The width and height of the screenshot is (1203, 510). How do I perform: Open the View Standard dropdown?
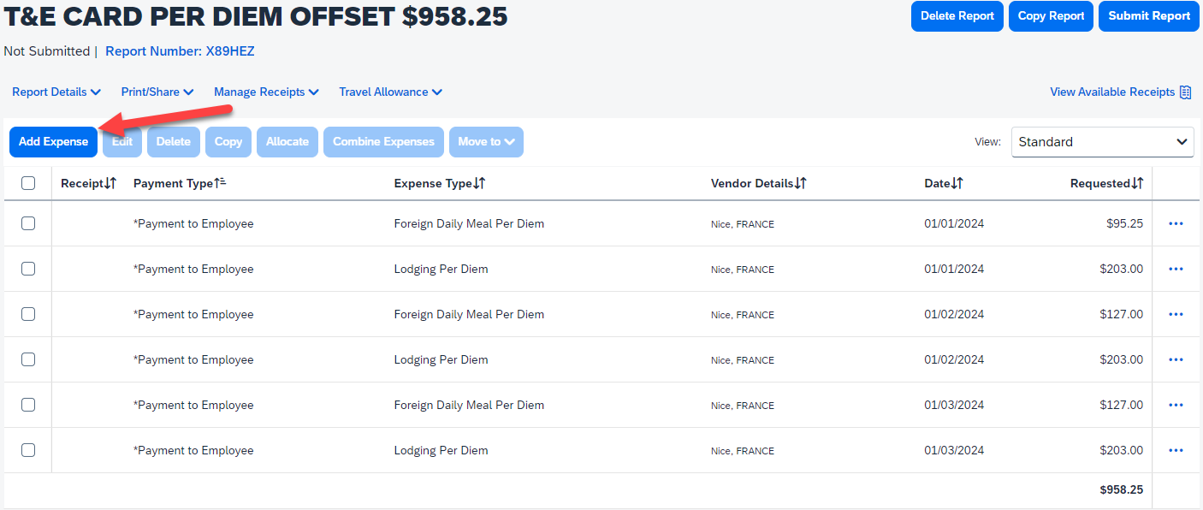click(1102, 142)
